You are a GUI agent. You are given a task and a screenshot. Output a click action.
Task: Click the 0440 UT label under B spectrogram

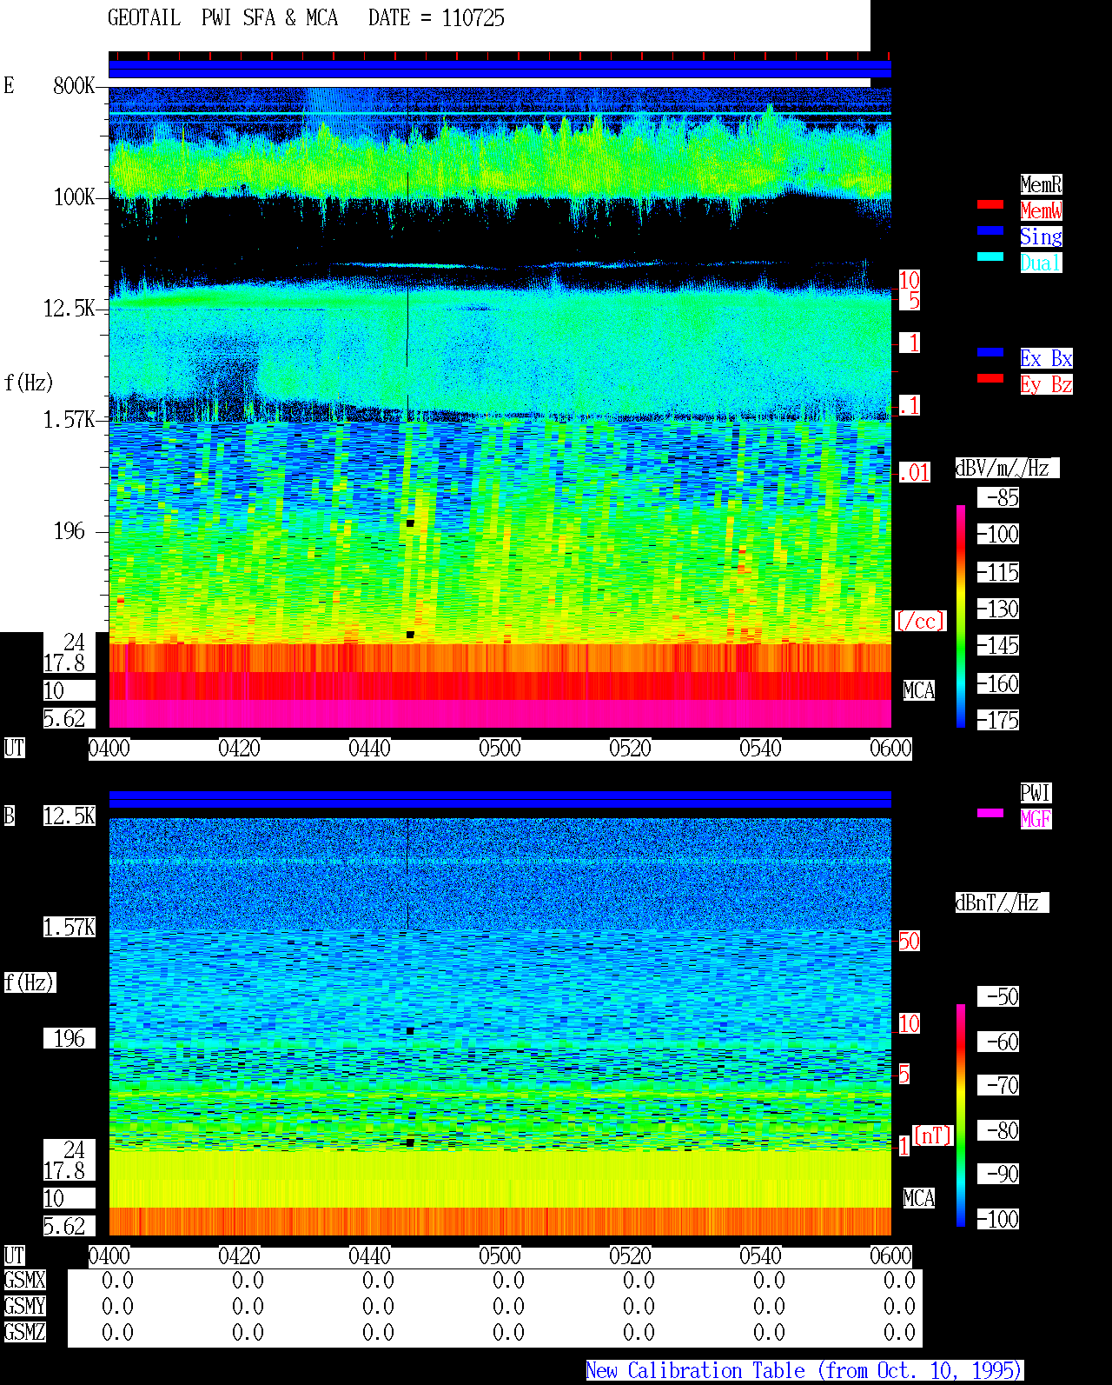point(369,1256)
